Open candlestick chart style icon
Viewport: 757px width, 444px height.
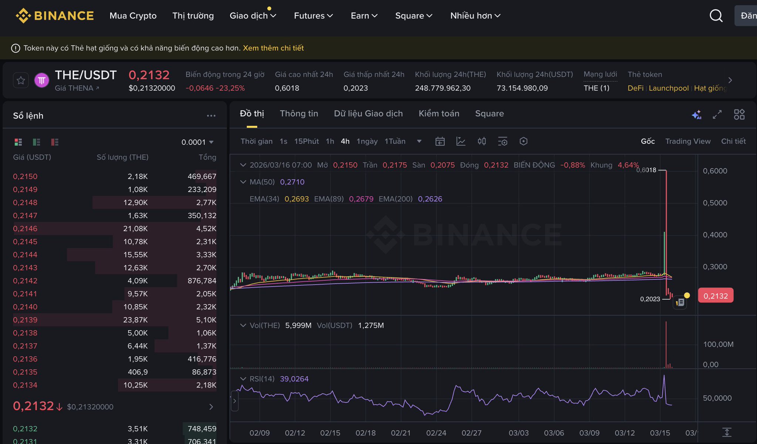coord(482,141)
